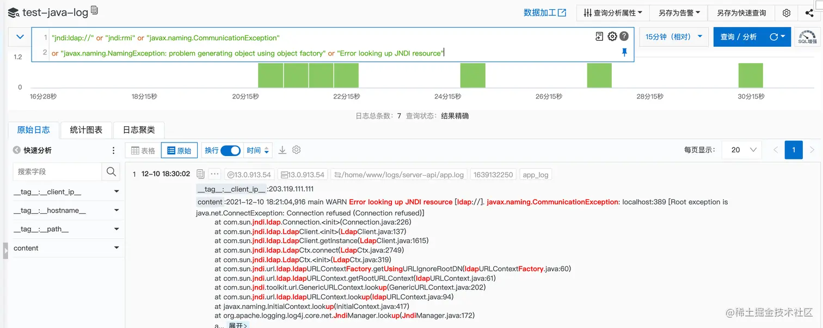Collapse the 快速分析 panel with arrow icon

(17, 151)
